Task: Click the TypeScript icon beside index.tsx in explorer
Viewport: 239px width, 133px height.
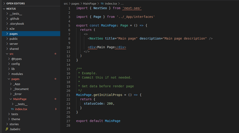Action: click(12, 109)
